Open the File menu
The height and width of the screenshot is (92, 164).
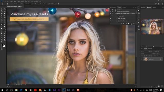pos(5,1)
